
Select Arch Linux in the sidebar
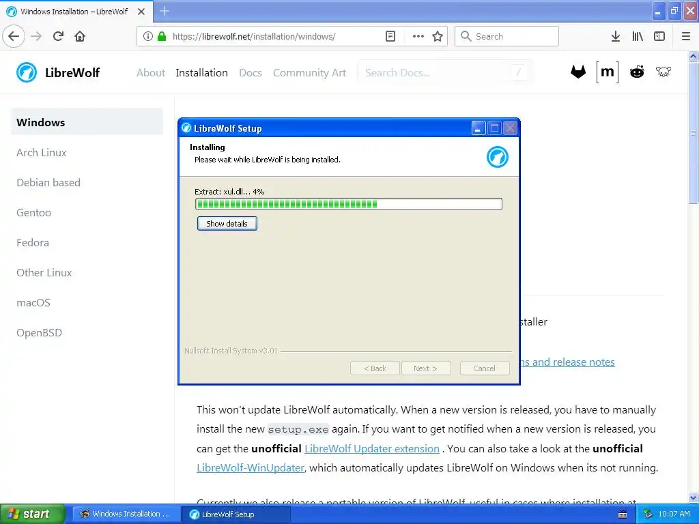pos(42,152)
